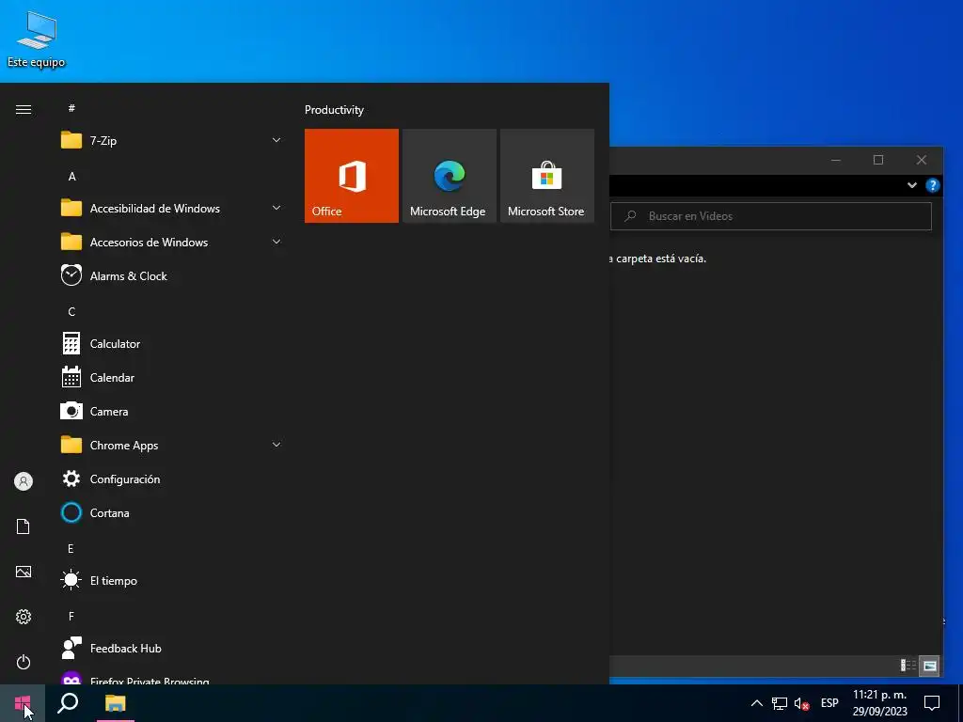
Task: Open Documents icon in Start sidebar
Action: 24,526
